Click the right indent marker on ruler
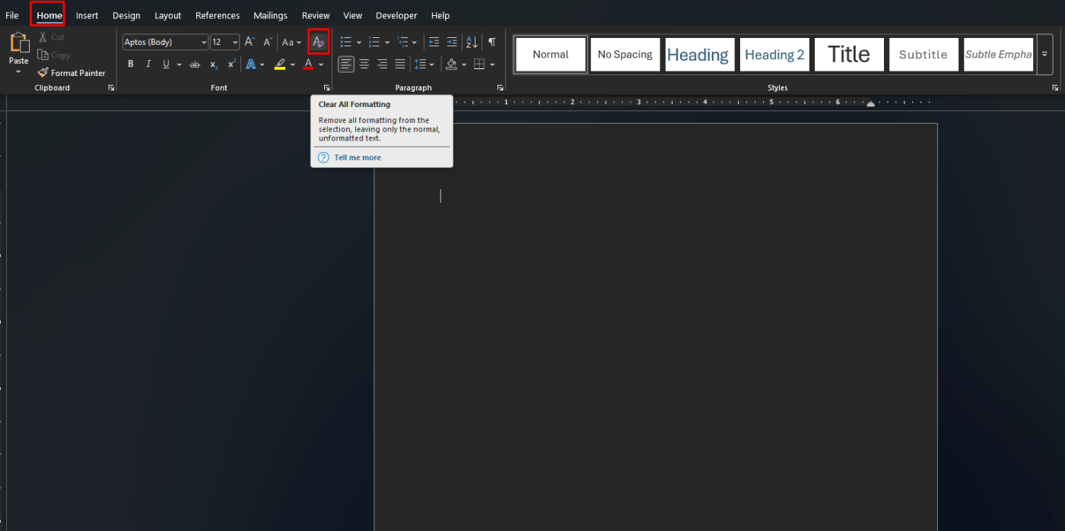This screenshot has width=1065, height=531. [x=870, y=104]
